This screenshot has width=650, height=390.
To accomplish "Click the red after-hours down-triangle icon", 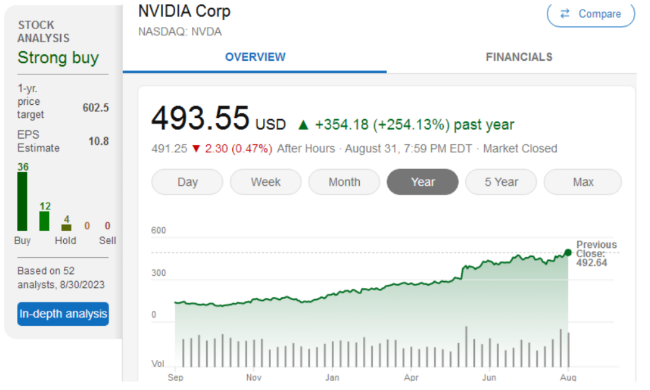I will point(195,149).
